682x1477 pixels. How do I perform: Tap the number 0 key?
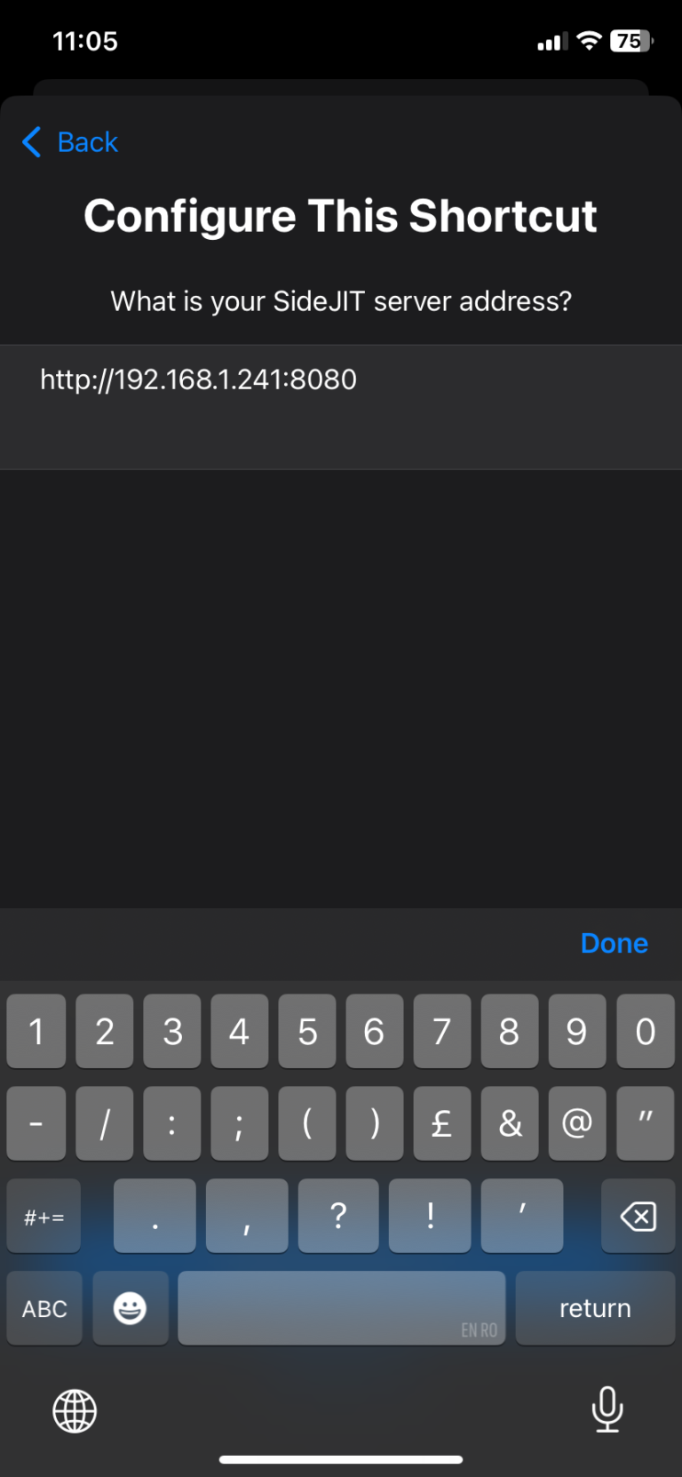(645, 1031)
